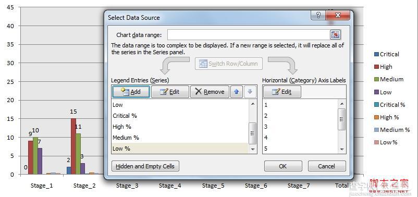Open the dialog Help question mark button
Screen dimensions: 418x197
tap(318, 15)
